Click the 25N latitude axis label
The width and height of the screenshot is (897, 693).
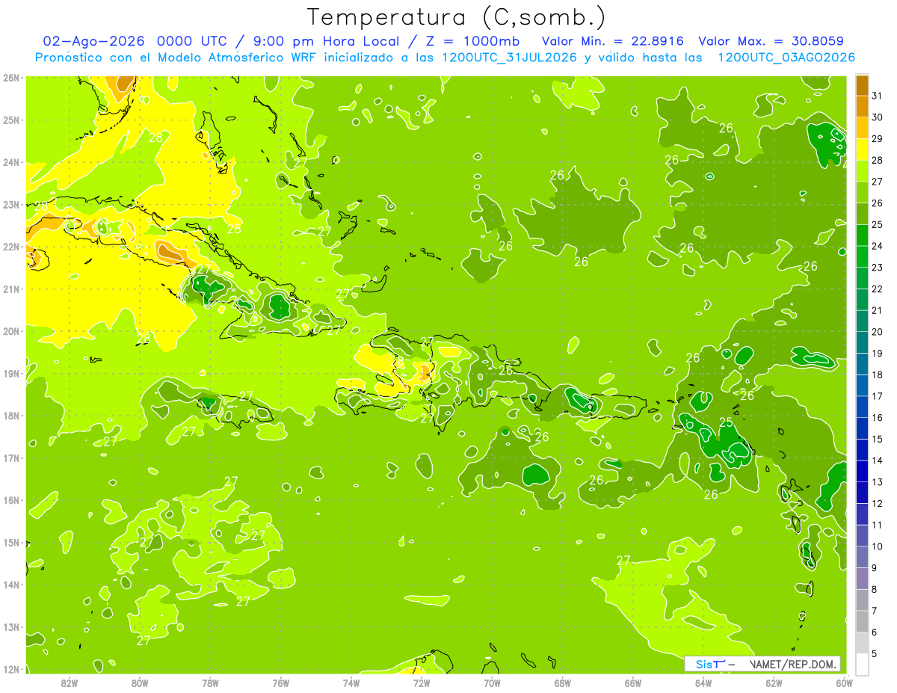(x=11, y=120)
